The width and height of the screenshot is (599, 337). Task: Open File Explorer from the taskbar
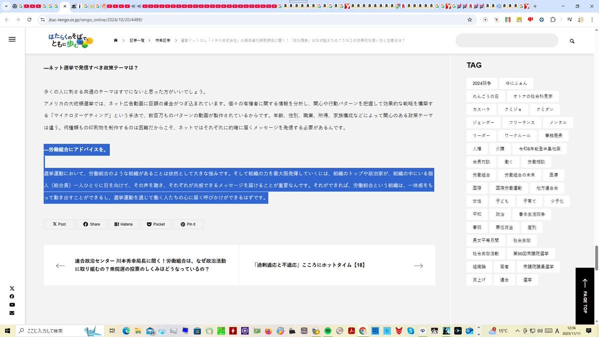(x=138, y=331)
